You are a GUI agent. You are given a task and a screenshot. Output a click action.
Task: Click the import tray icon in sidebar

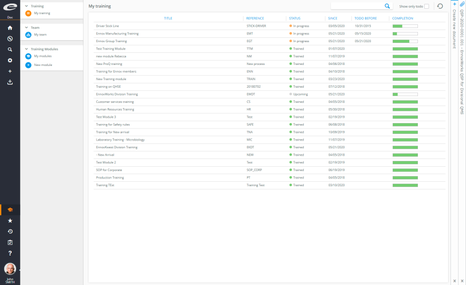(10, 82)
